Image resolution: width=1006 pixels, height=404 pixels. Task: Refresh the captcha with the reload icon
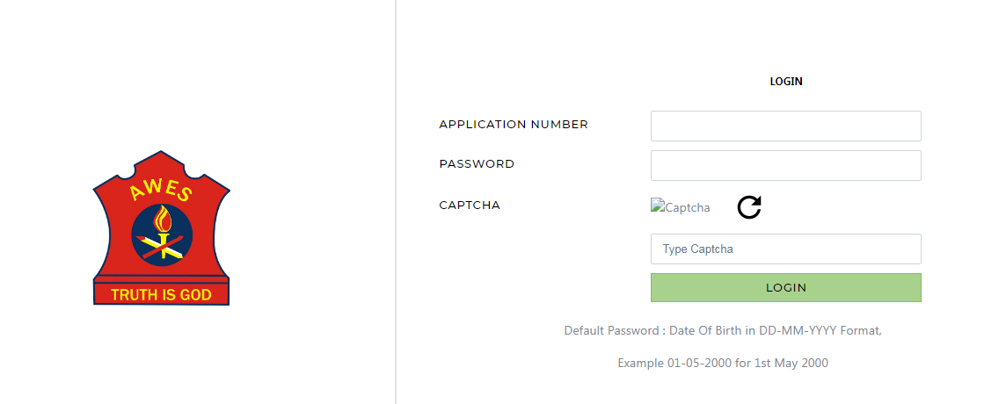[748, 208]
